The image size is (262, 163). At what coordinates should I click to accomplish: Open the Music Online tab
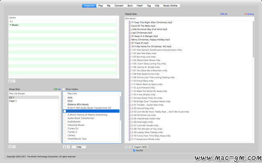[x=170, y=6]
